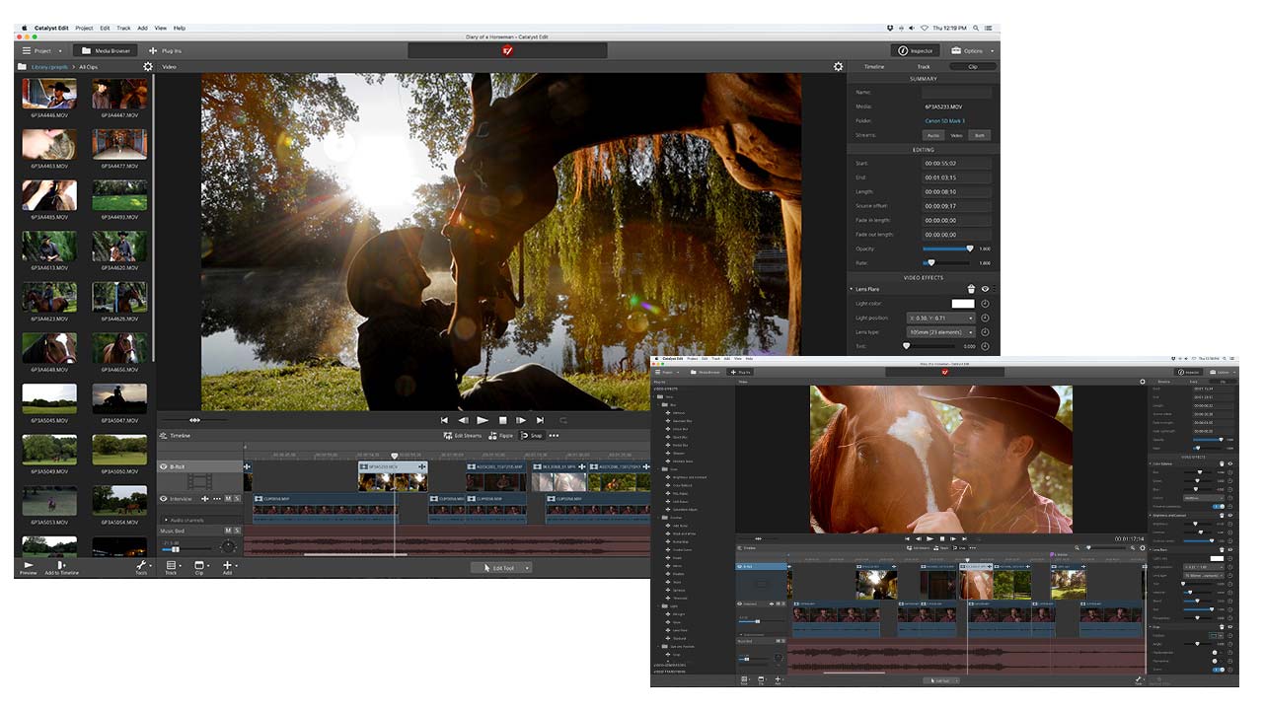The height and width of the screenshot is (710, 1263).
Task: Switch to the Timeline inspector tab
Action: tap(874, 67)
